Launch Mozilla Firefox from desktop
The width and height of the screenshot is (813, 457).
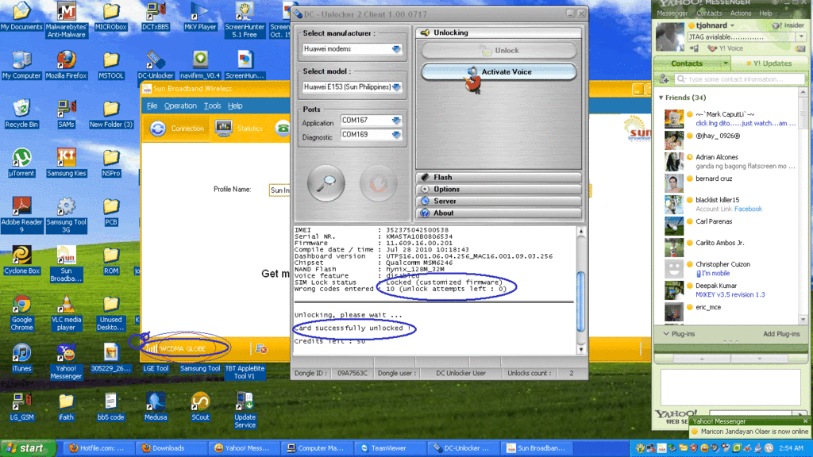click(x=67, y=65)
